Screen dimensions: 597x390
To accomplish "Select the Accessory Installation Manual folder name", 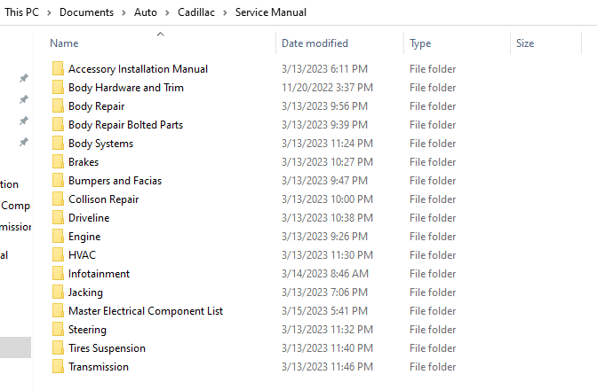I will [x=139, y=69].
